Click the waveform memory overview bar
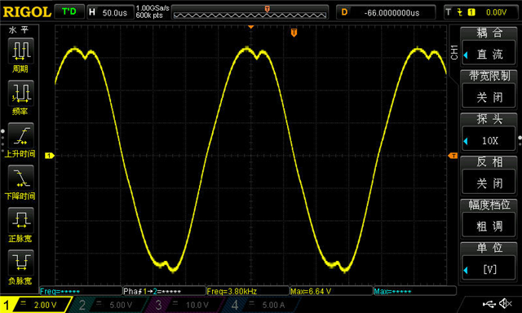 [x=250, y=12]
